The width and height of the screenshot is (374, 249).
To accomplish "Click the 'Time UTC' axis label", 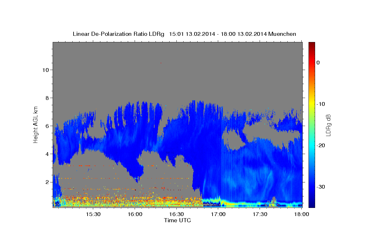I will pos(177,220).
